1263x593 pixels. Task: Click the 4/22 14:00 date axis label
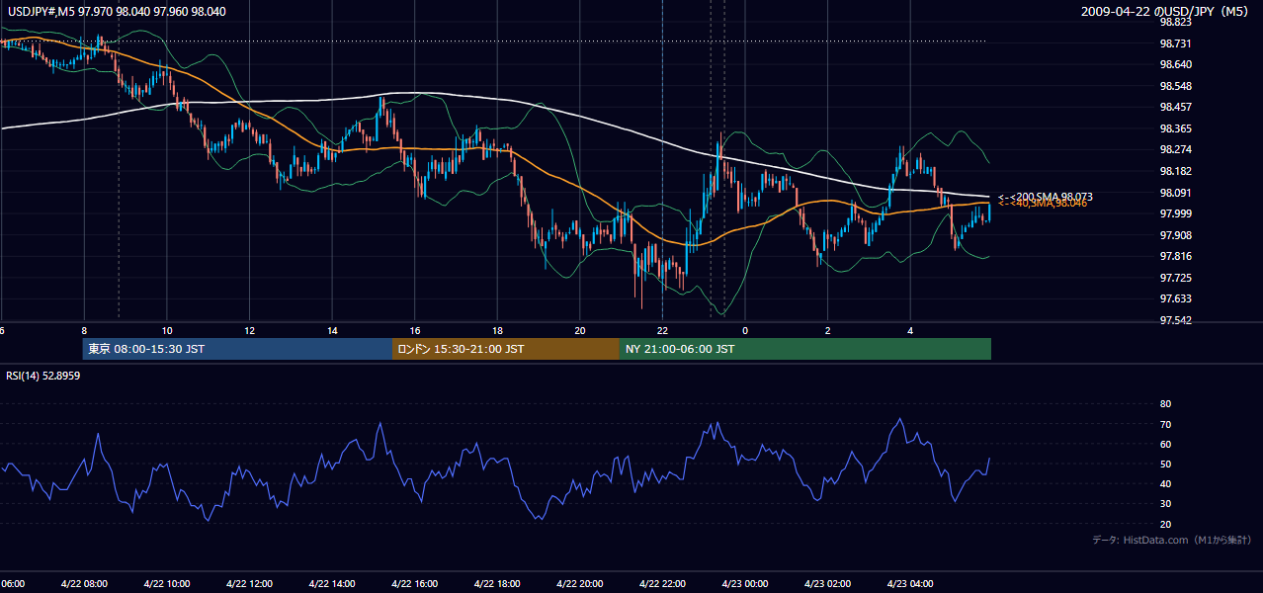(x=331, y=583)
